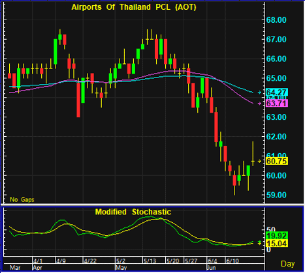The image size is (305, 273).
Task: Click the 5/2 date marker
Action: [x=121, y=261]
